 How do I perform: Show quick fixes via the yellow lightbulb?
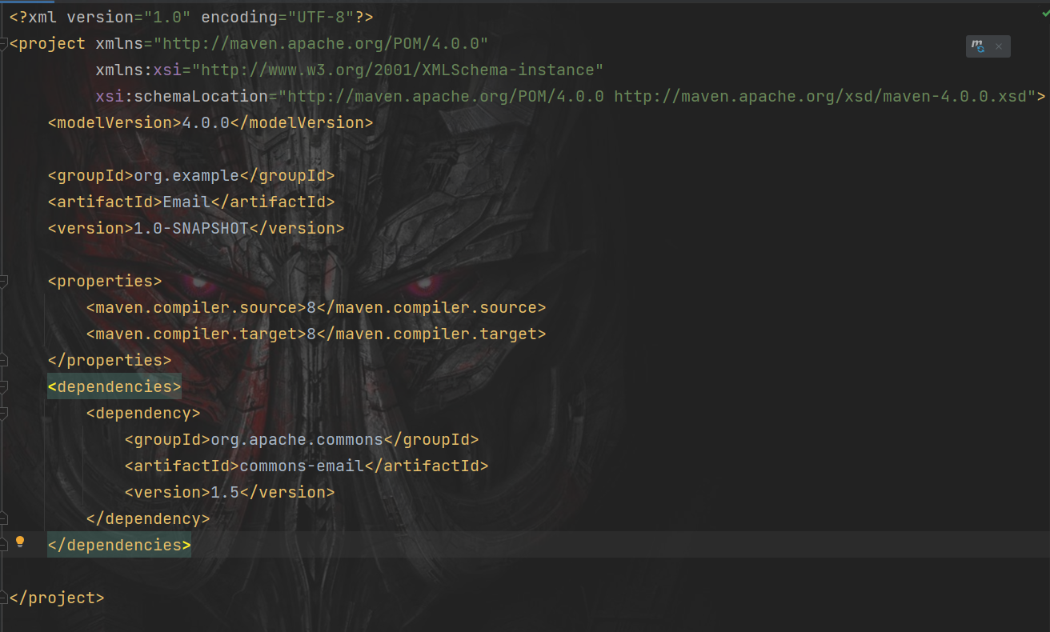point(21,542)
